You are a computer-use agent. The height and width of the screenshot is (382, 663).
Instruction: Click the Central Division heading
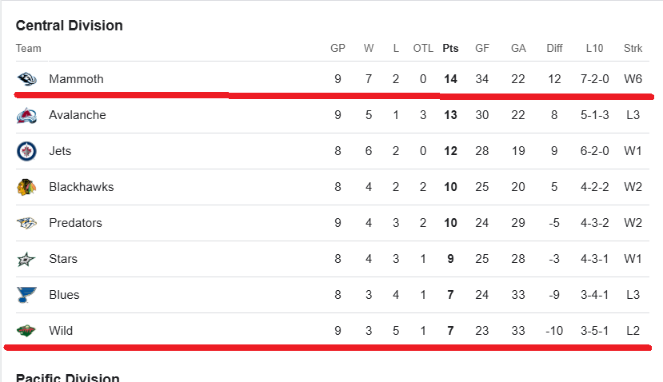tap(70, 26)
